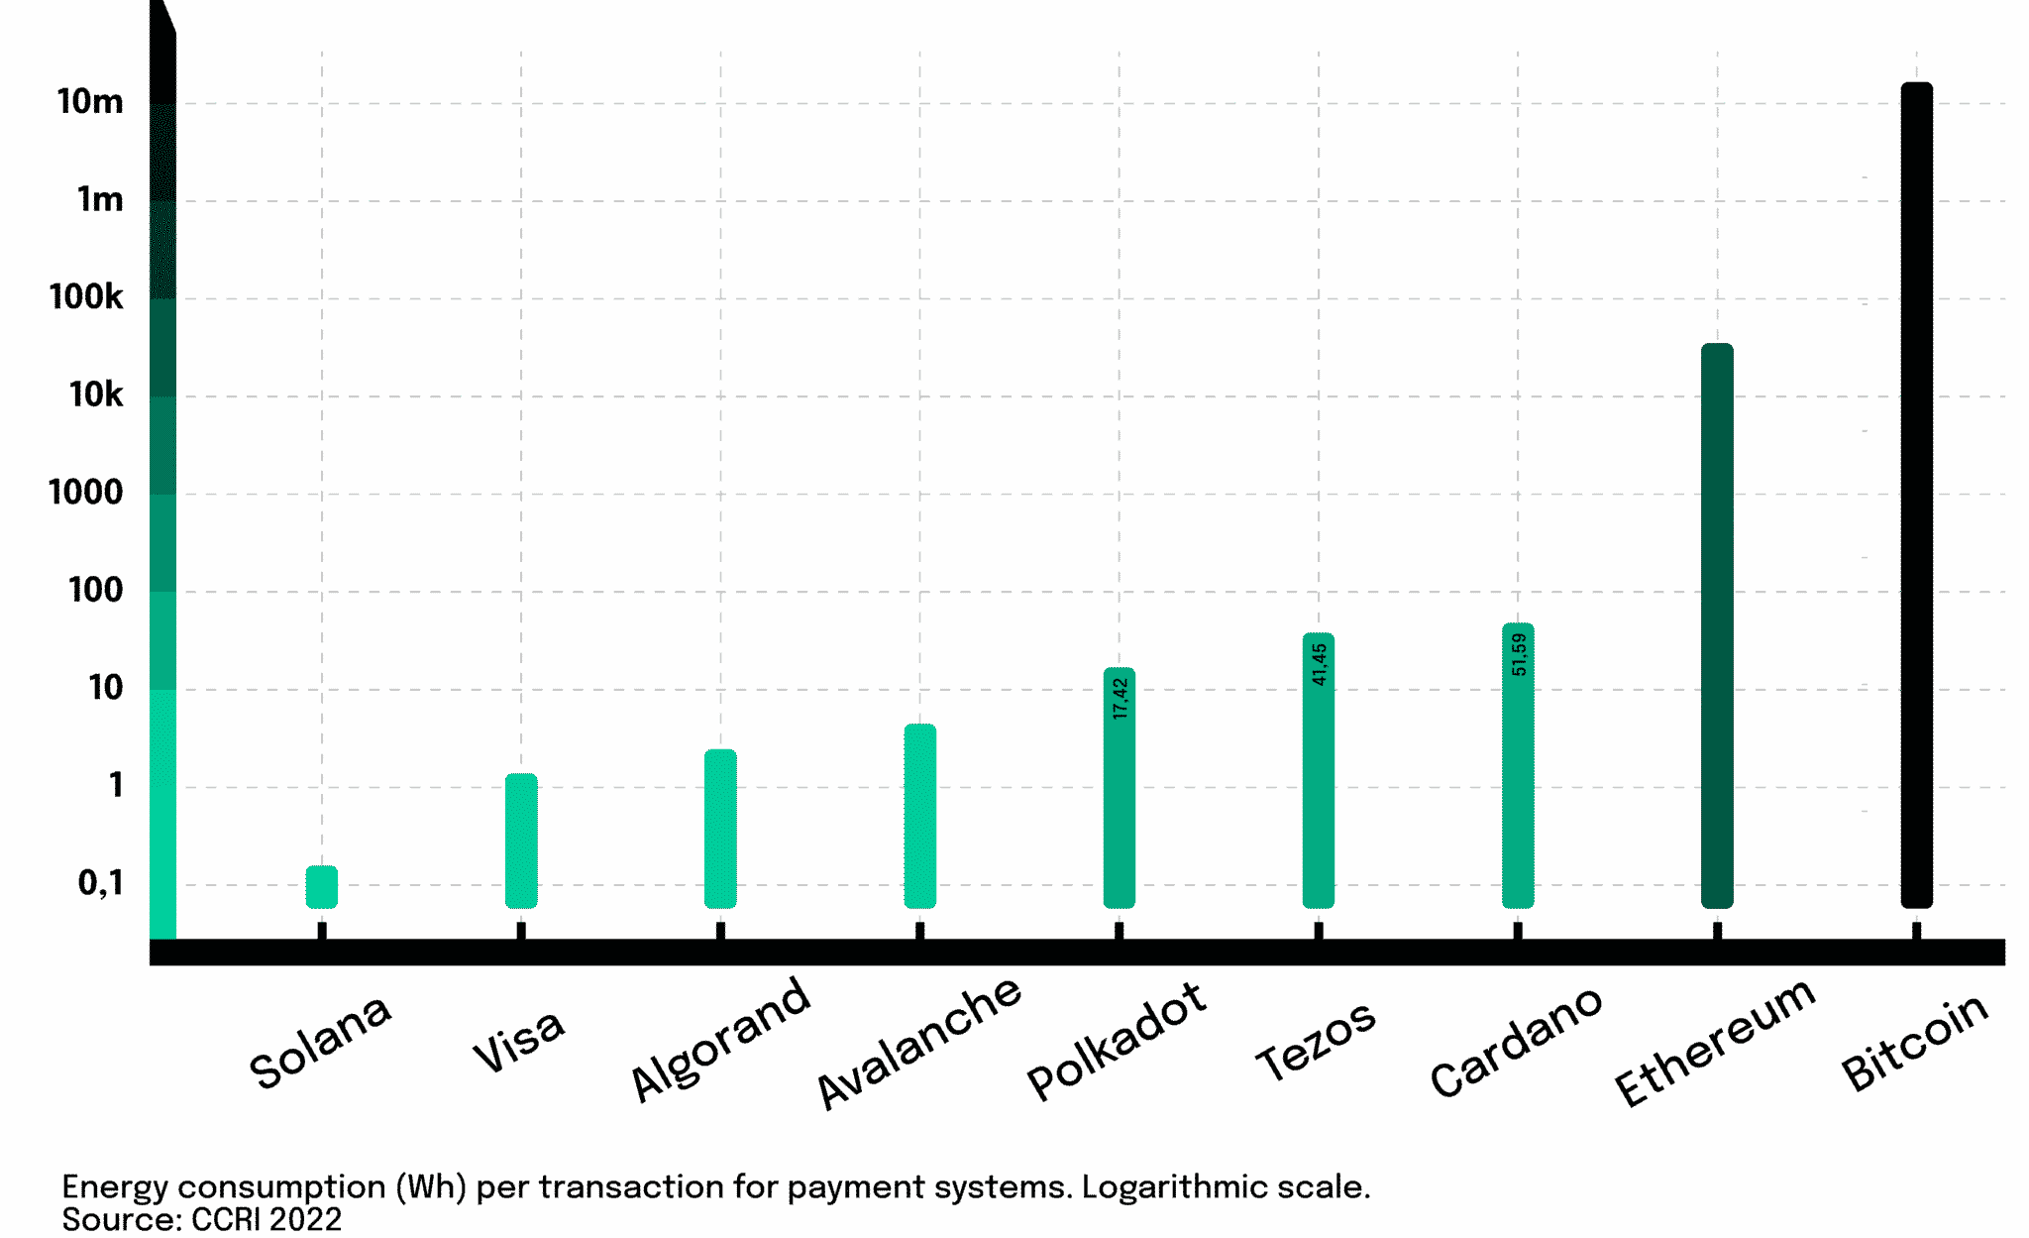Click the dark green Ethereum bar
This screenshot has height=1238, width=2029.
(x=1717, y=625)
